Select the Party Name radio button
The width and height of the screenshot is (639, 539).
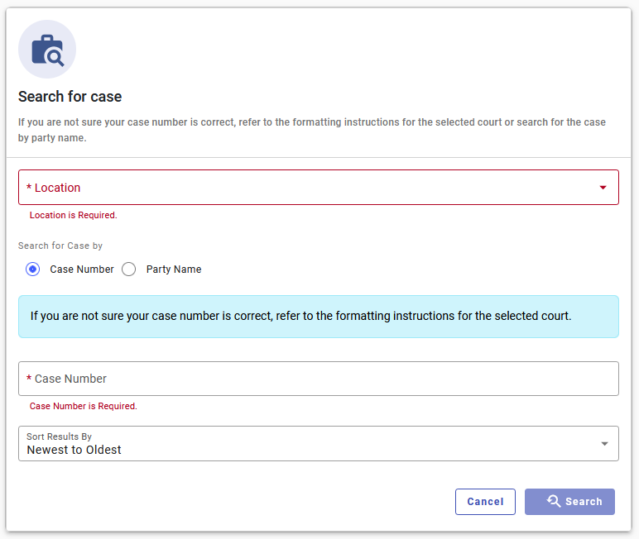(129, 269)
